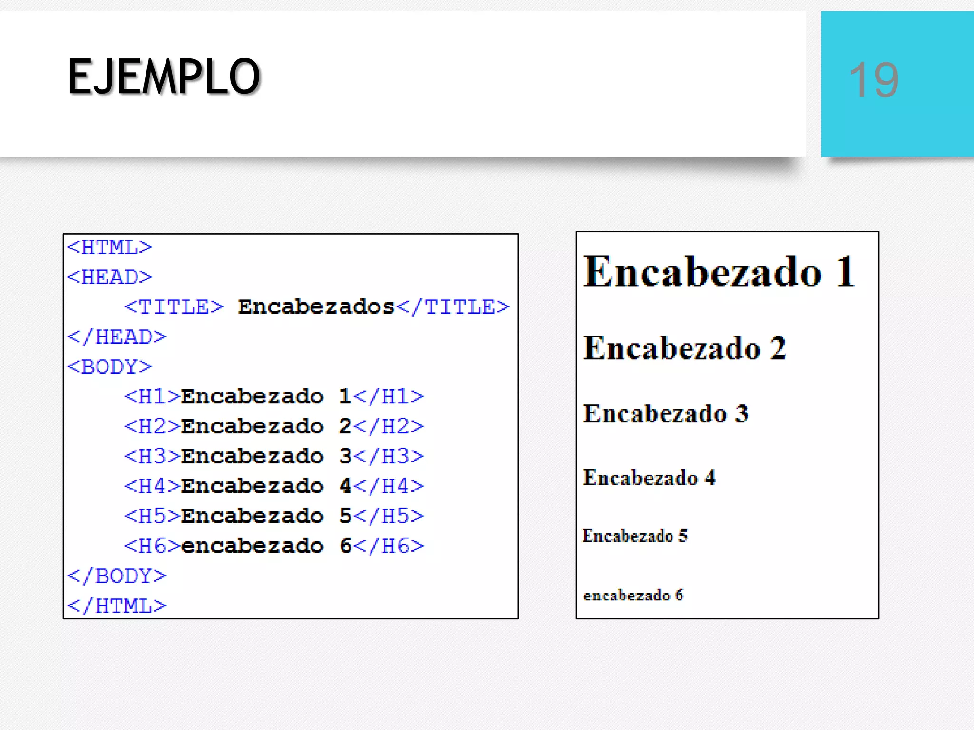
Task: Click the rendered Encabezado 4 heading
Action: pos(649,478)
